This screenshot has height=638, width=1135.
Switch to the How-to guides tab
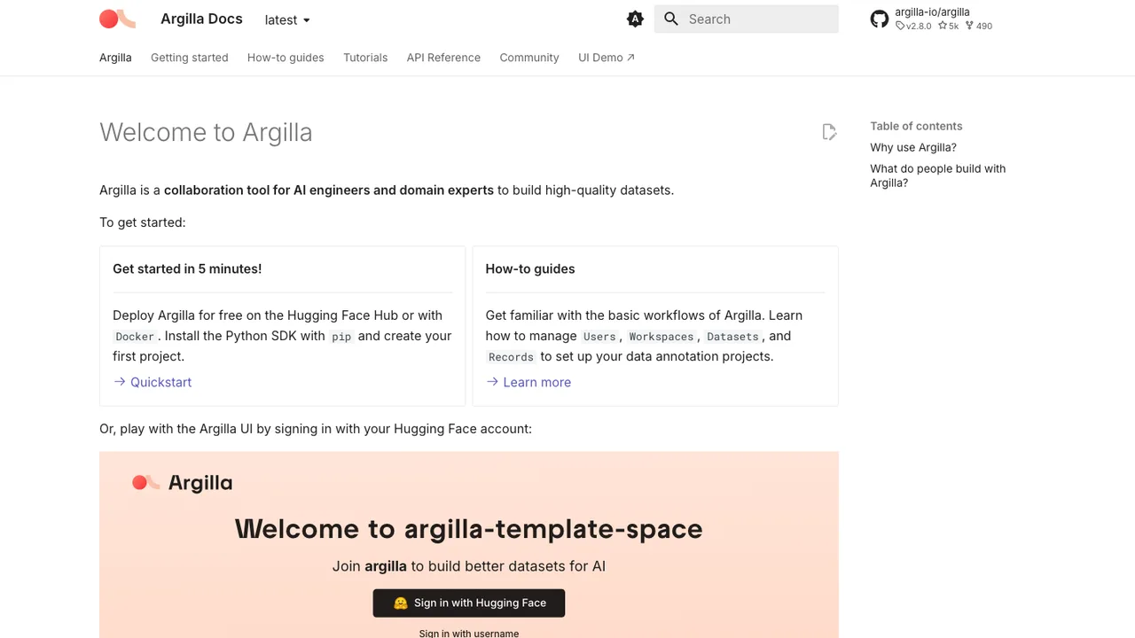(286, 58)
